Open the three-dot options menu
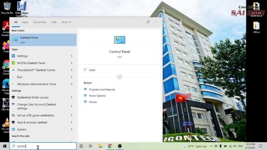The height and width of the screenshot is (150, 267). coord(156,22)
